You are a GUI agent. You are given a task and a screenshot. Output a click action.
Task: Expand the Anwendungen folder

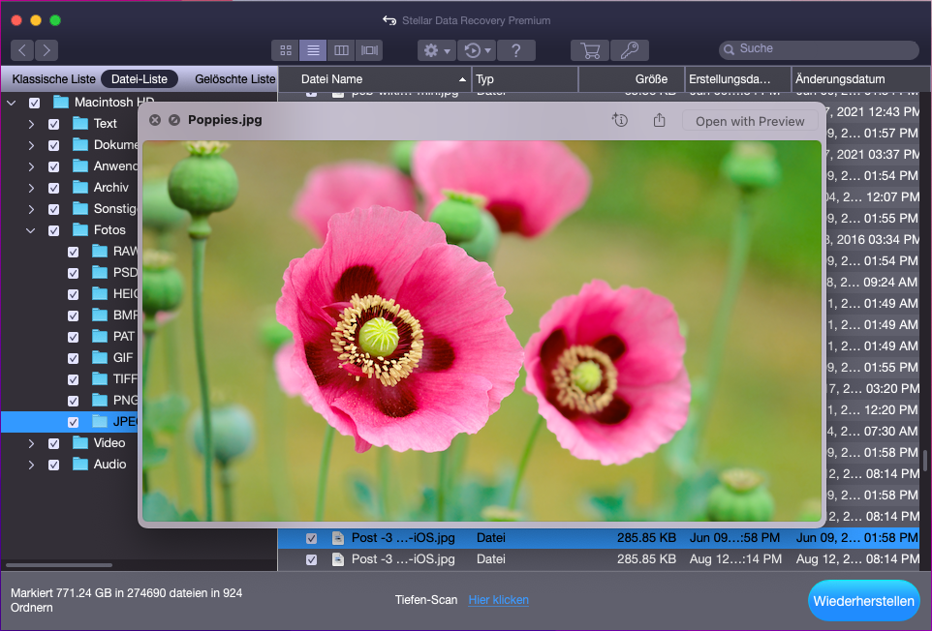tap(31, 166)
